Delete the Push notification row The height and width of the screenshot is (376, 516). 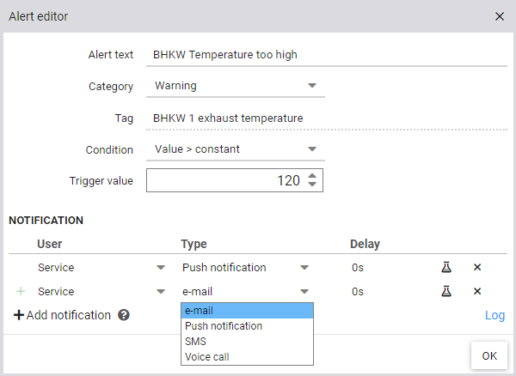(x=477, y=268)
